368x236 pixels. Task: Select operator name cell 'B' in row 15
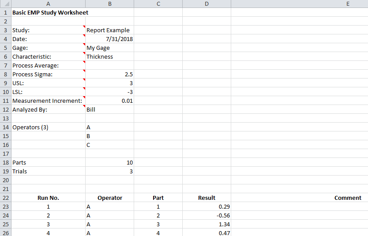tap(109, 136)
